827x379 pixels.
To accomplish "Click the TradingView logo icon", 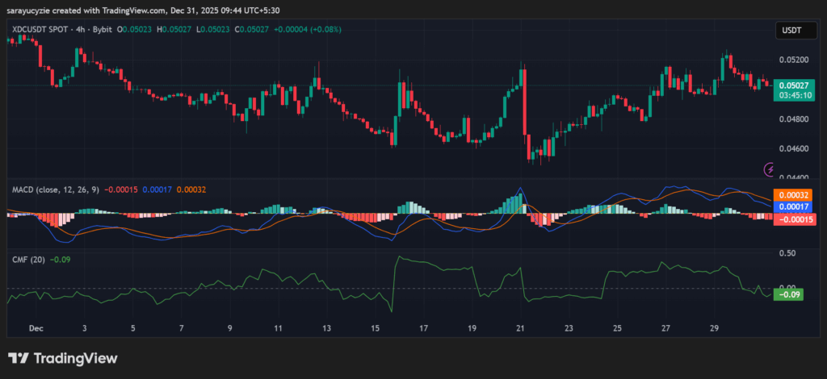I will 19,358.
